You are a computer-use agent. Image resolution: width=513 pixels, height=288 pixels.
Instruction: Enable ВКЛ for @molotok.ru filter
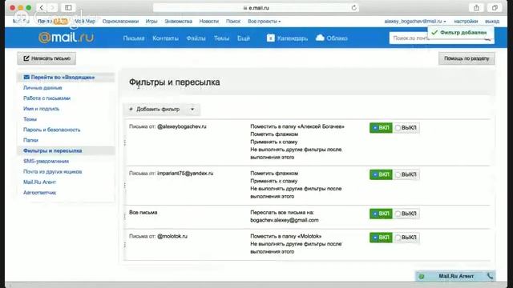(381, 238)
